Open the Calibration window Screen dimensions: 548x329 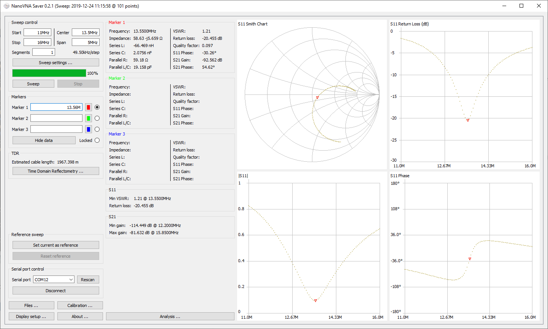pyautogui.click(x=80, y=305)
